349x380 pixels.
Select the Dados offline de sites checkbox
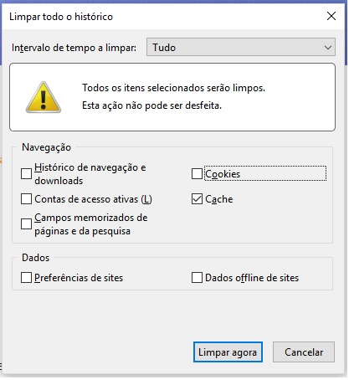pyautogui.click(x=197, y=278)
